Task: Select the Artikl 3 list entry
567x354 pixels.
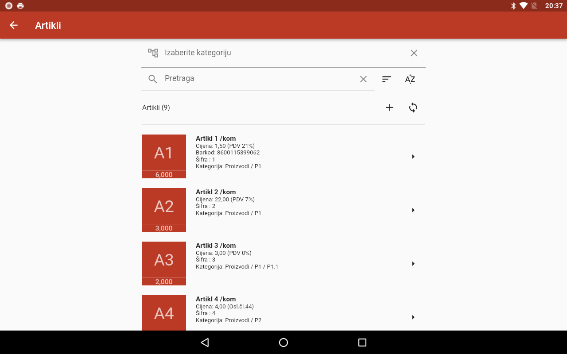Action: coord(283,263)
